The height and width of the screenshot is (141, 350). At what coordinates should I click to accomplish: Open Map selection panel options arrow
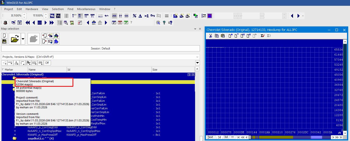195,29
